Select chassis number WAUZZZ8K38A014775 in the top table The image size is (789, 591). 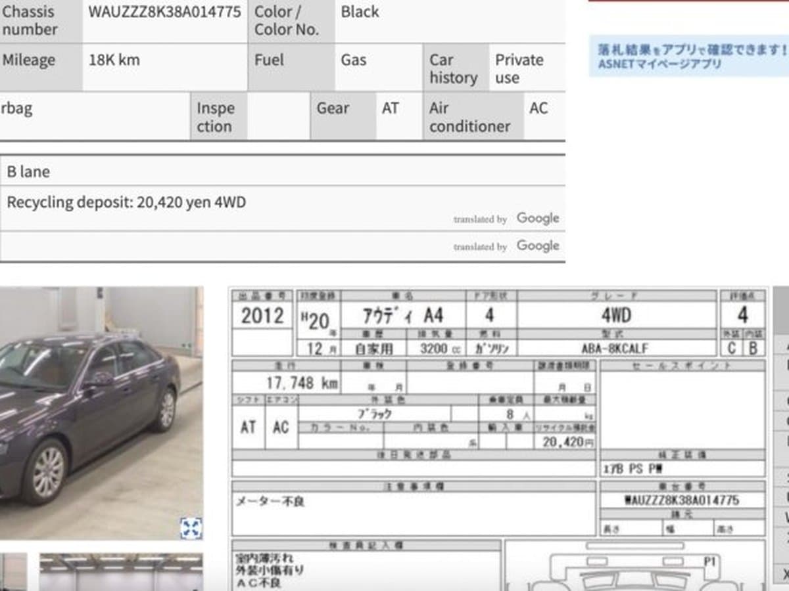pyautogui.click(x=164, y=12)
